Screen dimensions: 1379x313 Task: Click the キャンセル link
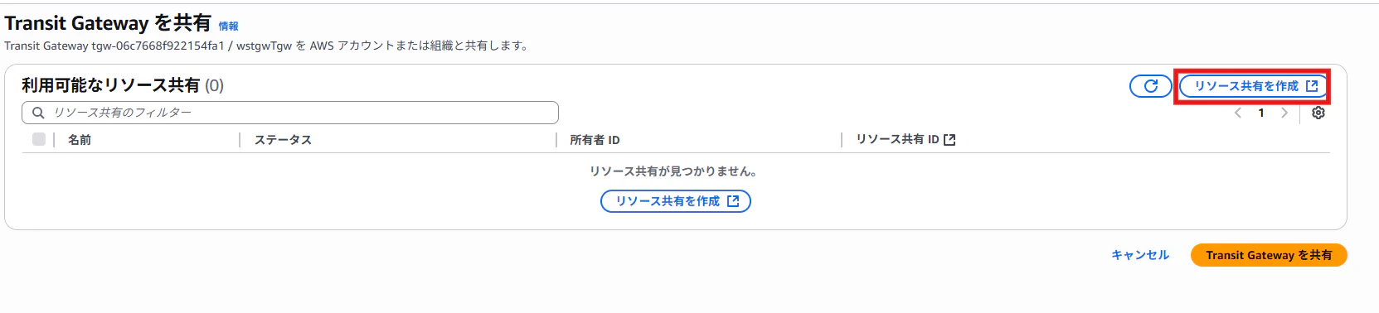(x=1140, y=255)
